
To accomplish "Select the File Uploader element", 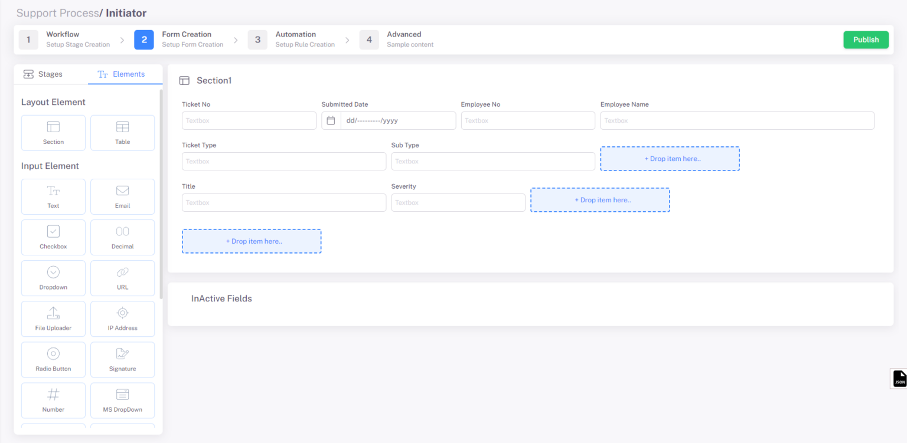I will (x=53, y=319).
